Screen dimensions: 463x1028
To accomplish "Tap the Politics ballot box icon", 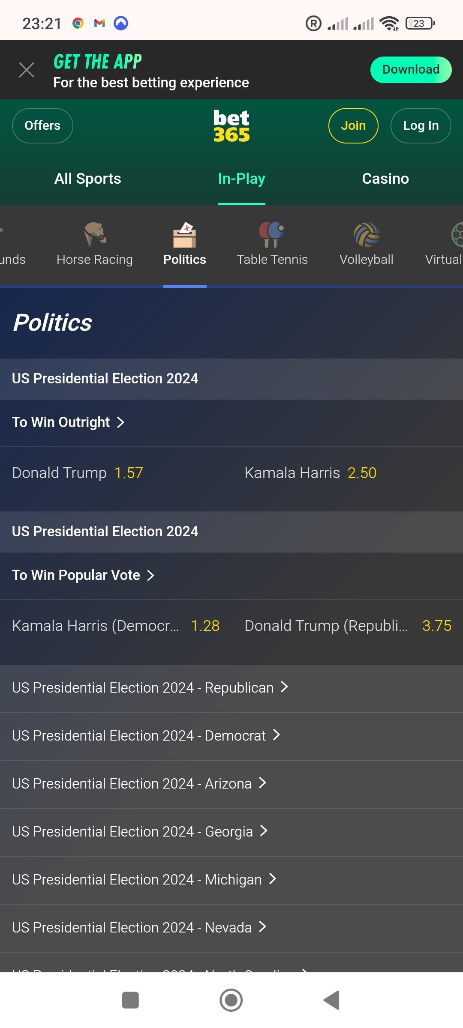I will pyautogui.click(x=185, y=234).
